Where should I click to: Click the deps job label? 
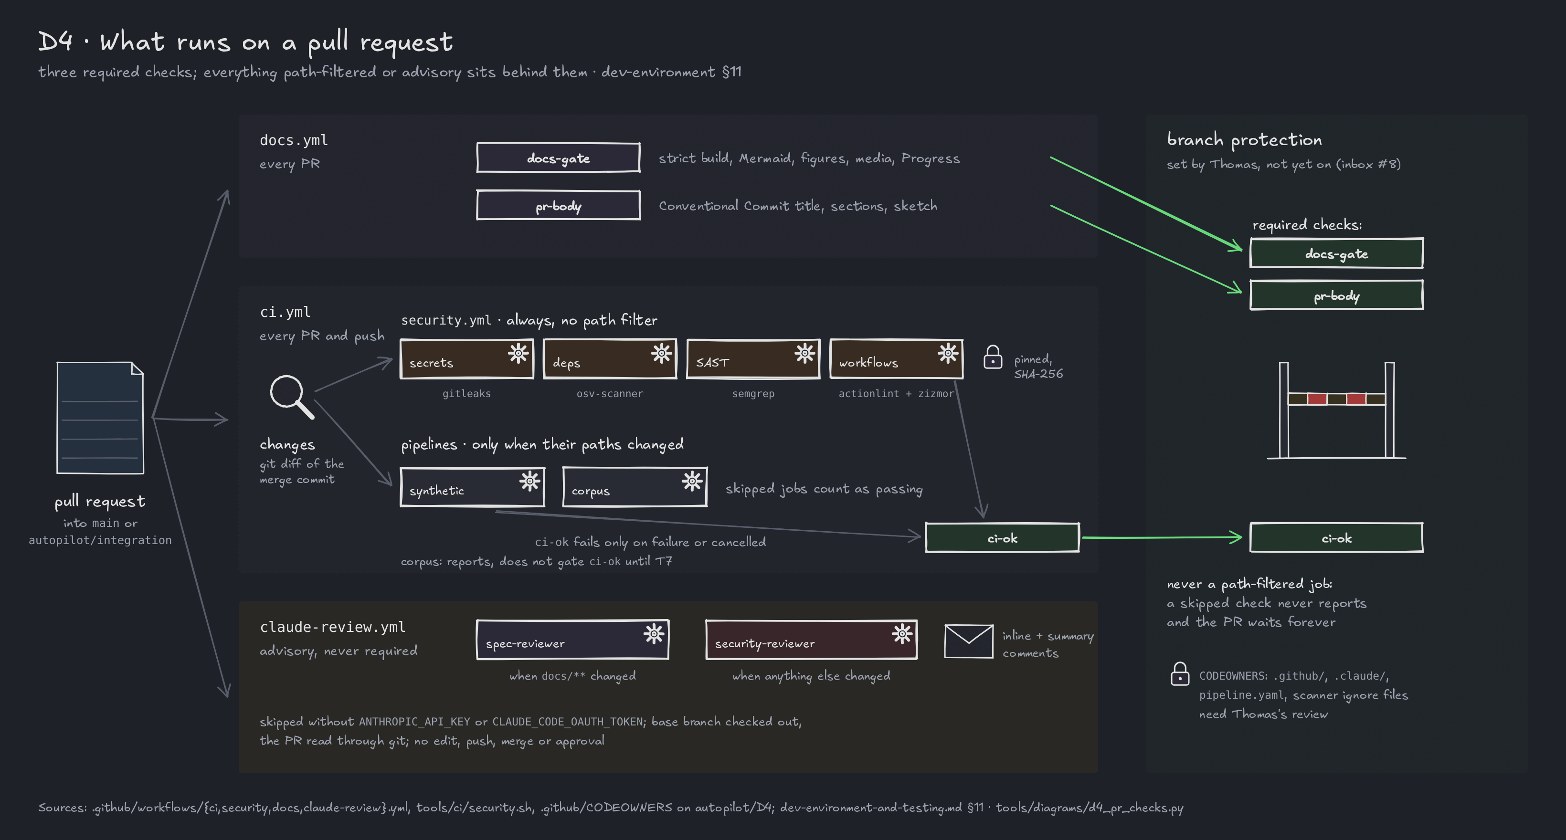[x=566, y=363]
